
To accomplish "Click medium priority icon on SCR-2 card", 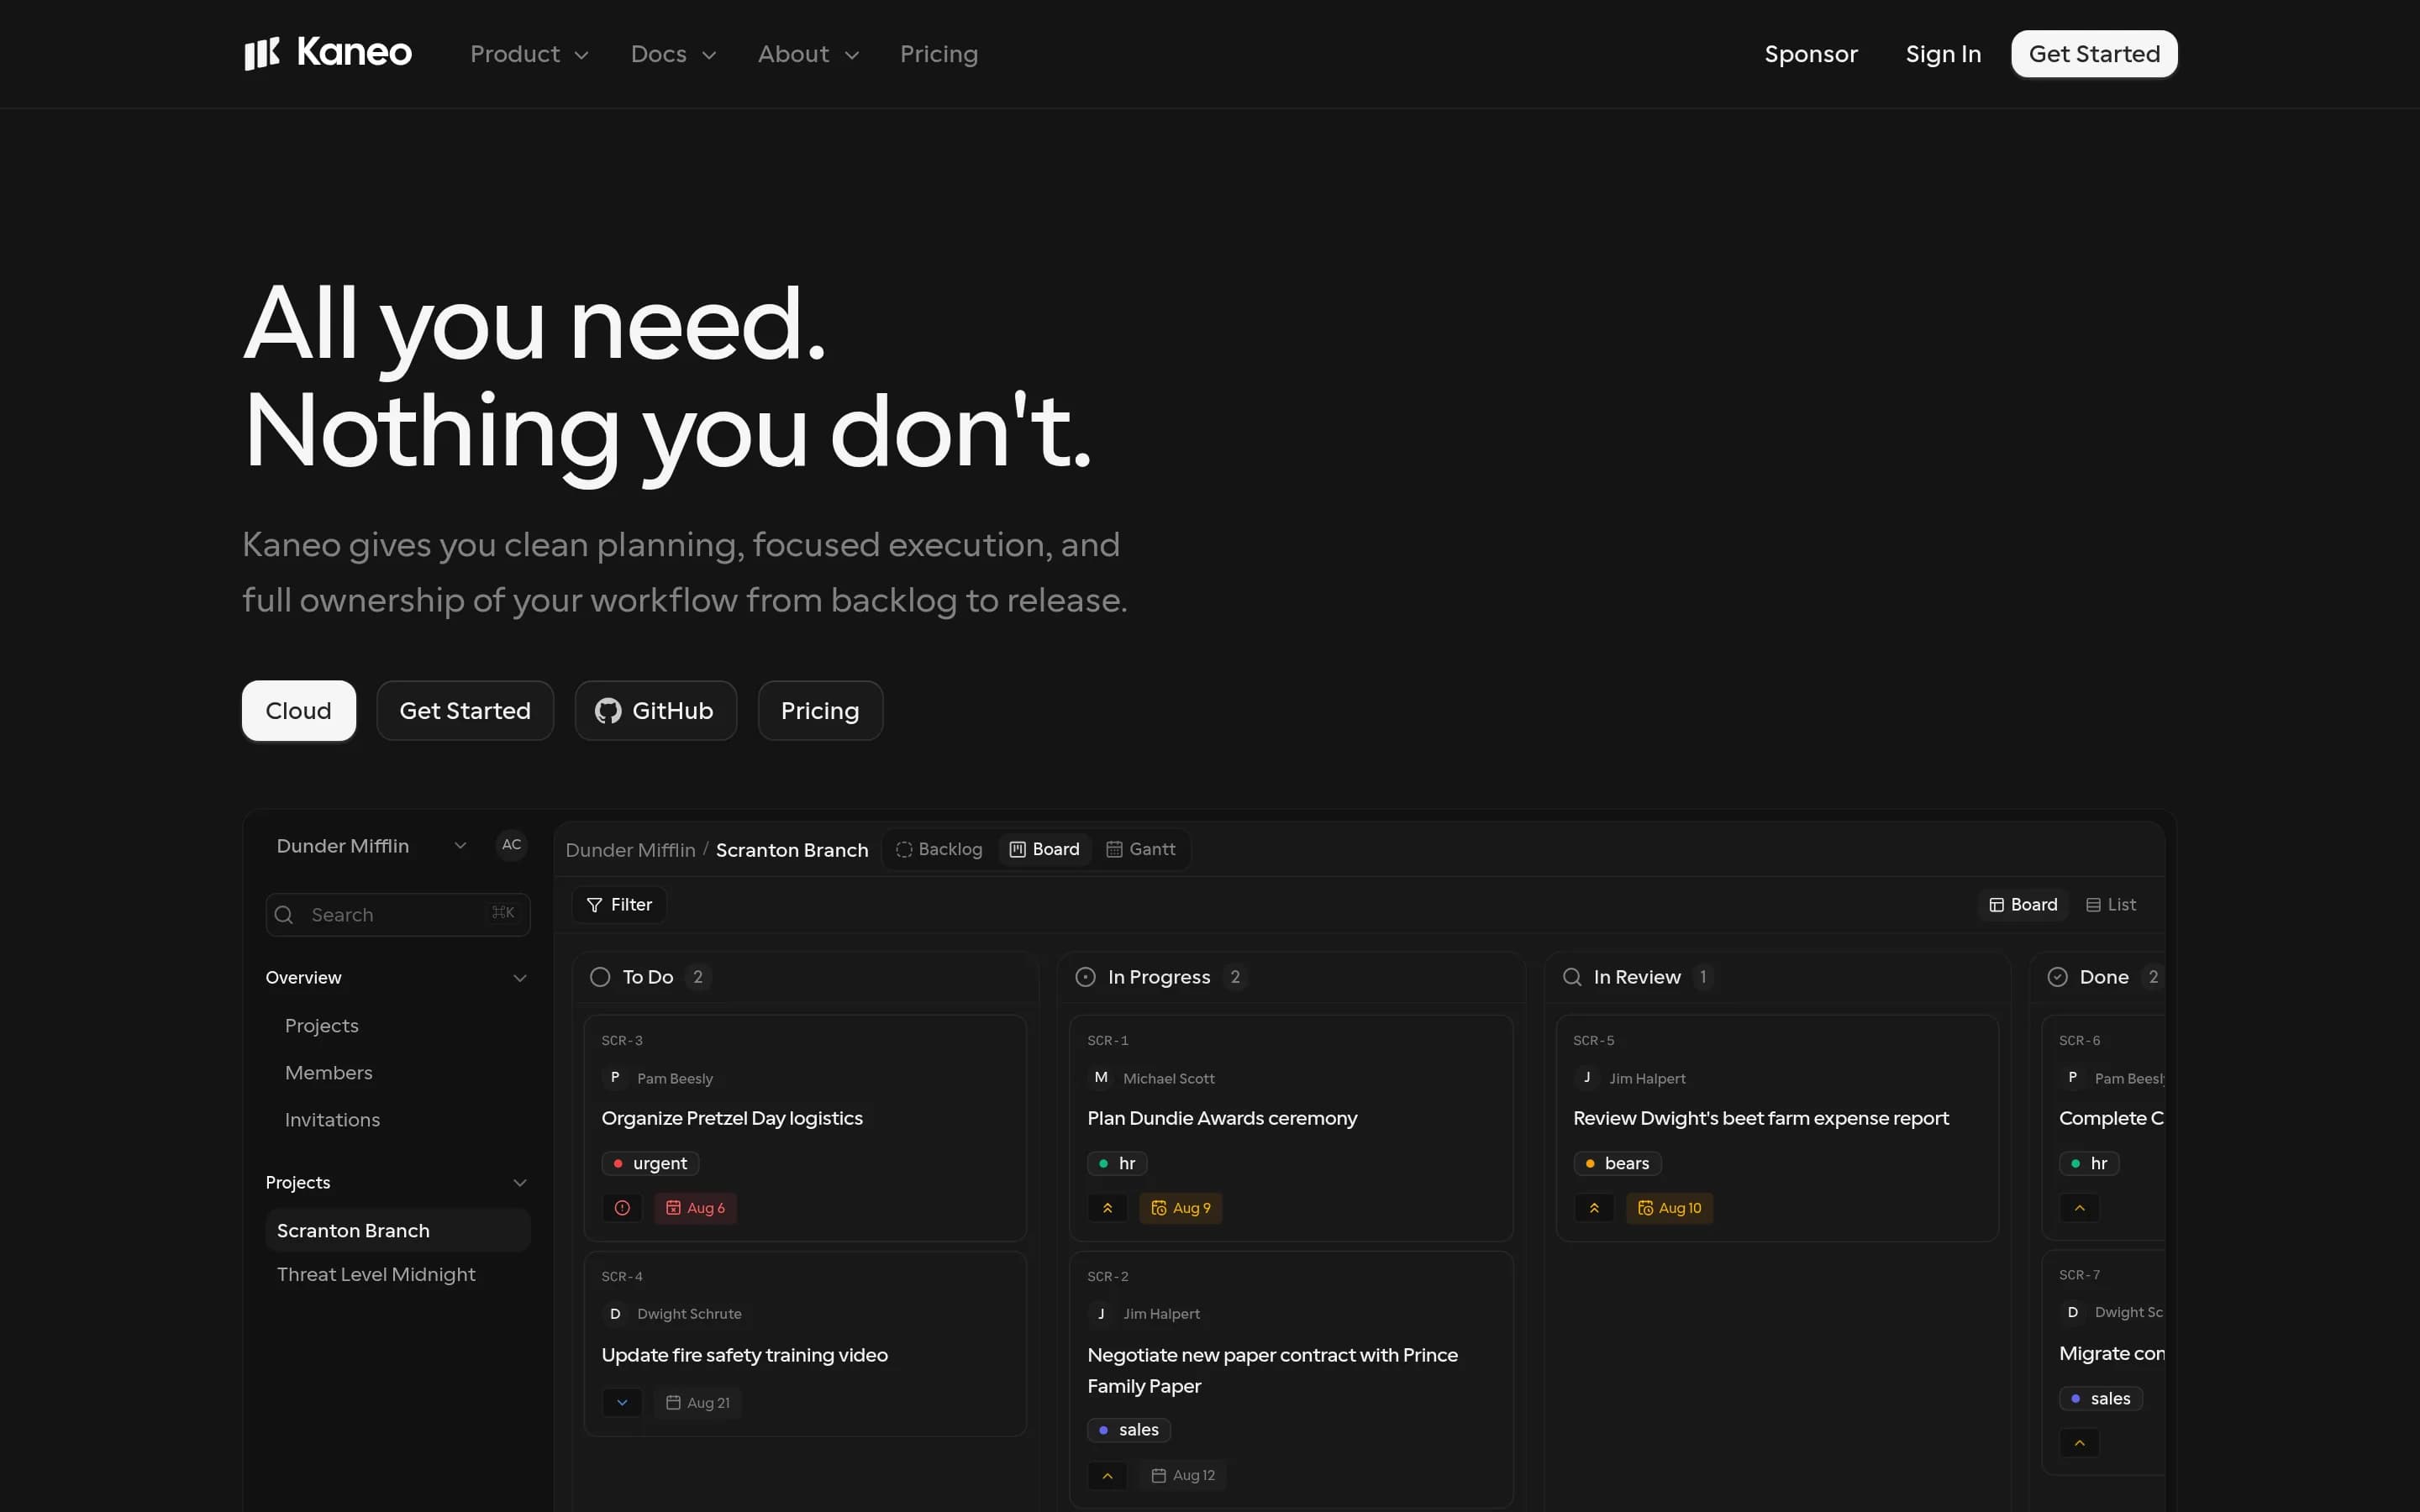I will [1107, 1476].
